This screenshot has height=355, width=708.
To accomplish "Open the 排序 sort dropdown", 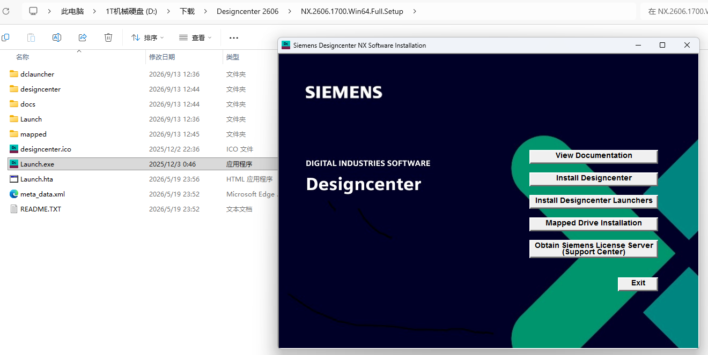I will pos(148,37).
